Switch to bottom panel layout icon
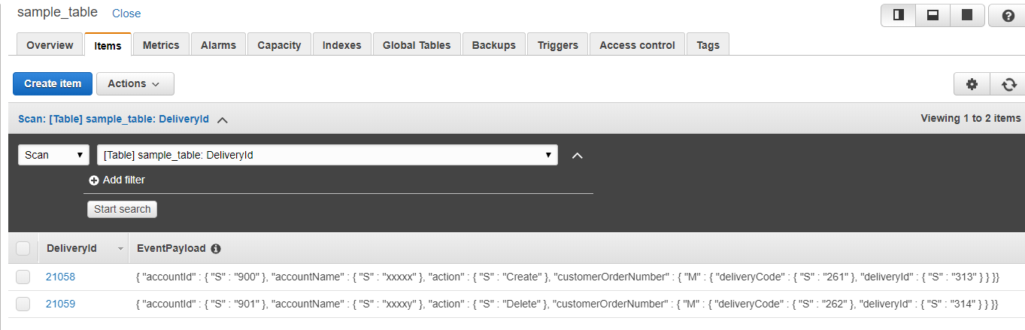 pos(933,15)
